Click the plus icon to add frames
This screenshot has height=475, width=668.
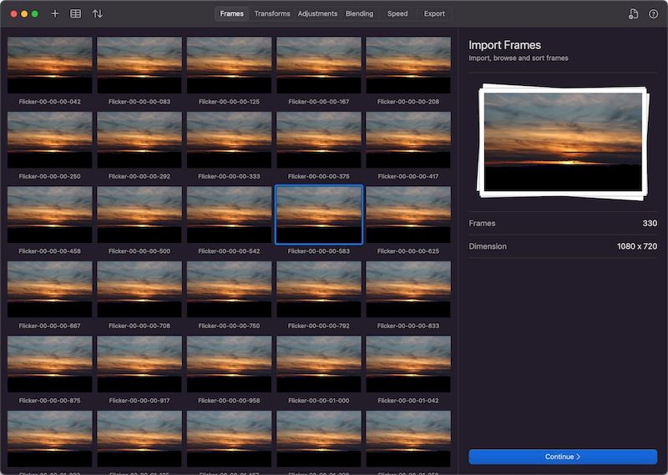[x=55, y=14]
